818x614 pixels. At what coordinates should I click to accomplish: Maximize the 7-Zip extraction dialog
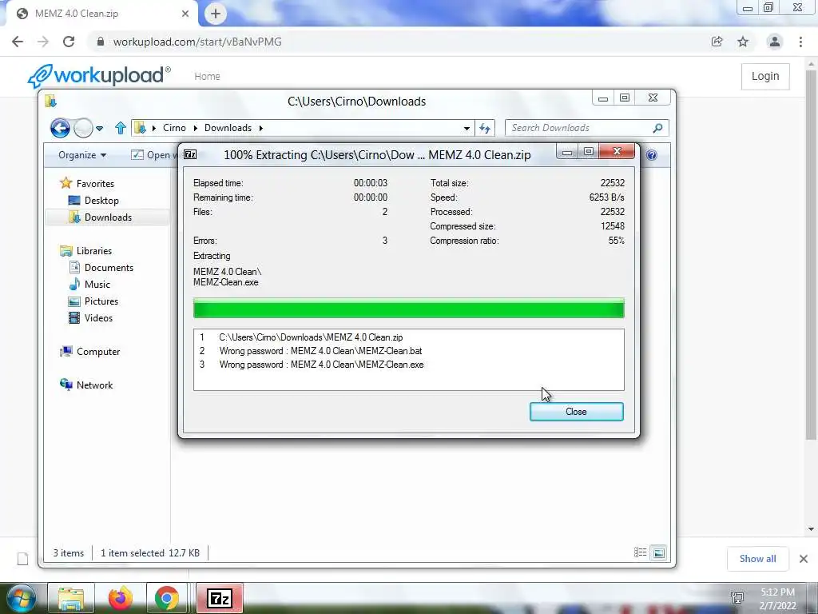click(589, 151)
